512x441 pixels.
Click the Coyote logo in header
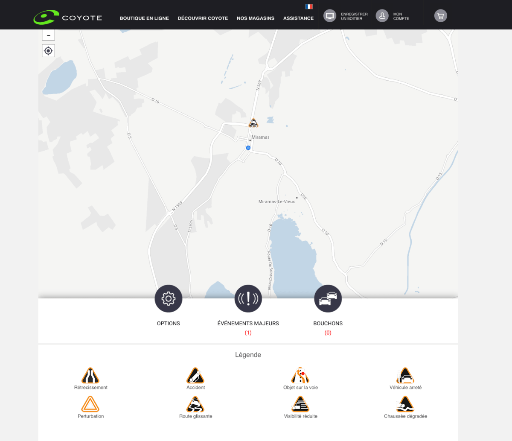[67, 18]
